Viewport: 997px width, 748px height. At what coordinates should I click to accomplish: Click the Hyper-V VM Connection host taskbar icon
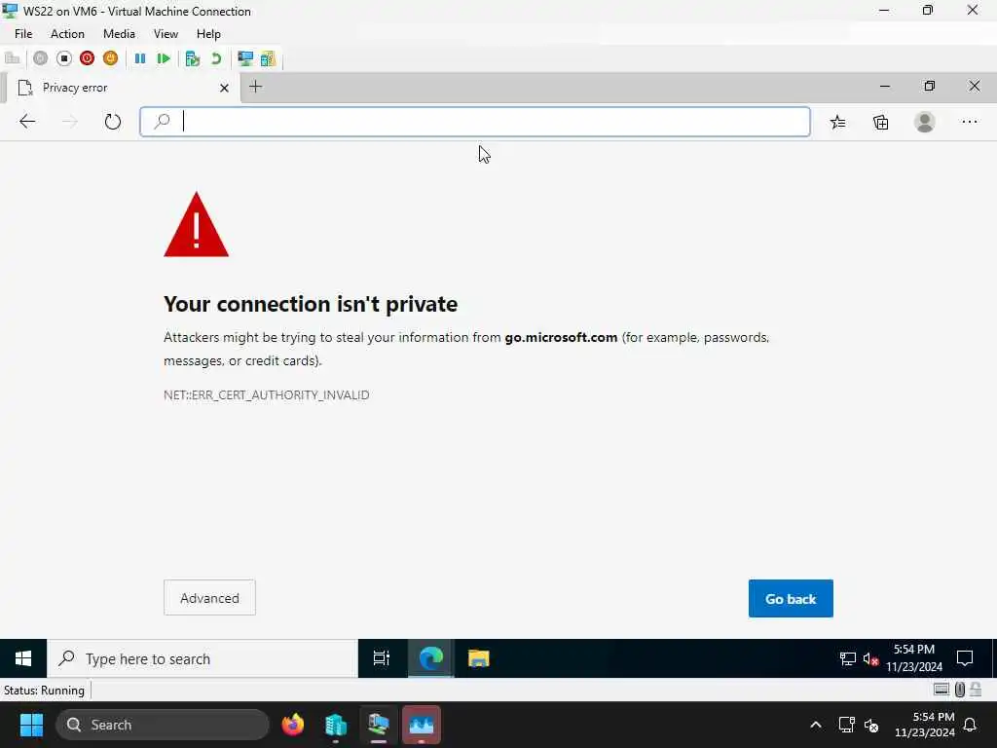379,725
